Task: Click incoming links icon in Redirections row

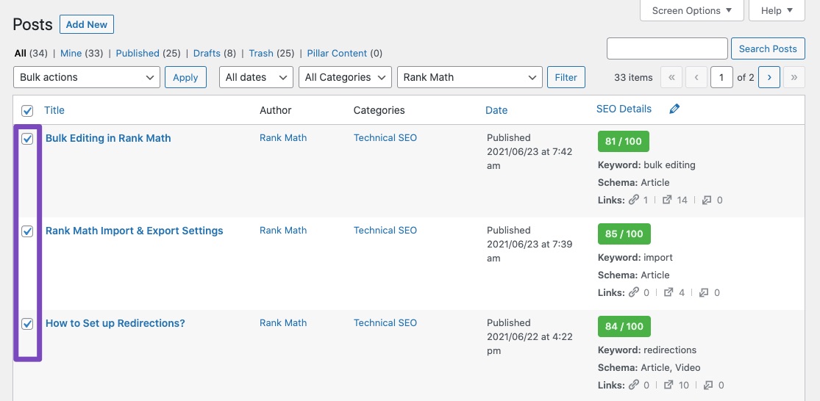Action: point(709,385)
